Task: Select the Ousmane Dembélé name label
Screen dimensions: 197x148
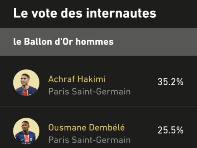Action: tap(86, 127)
